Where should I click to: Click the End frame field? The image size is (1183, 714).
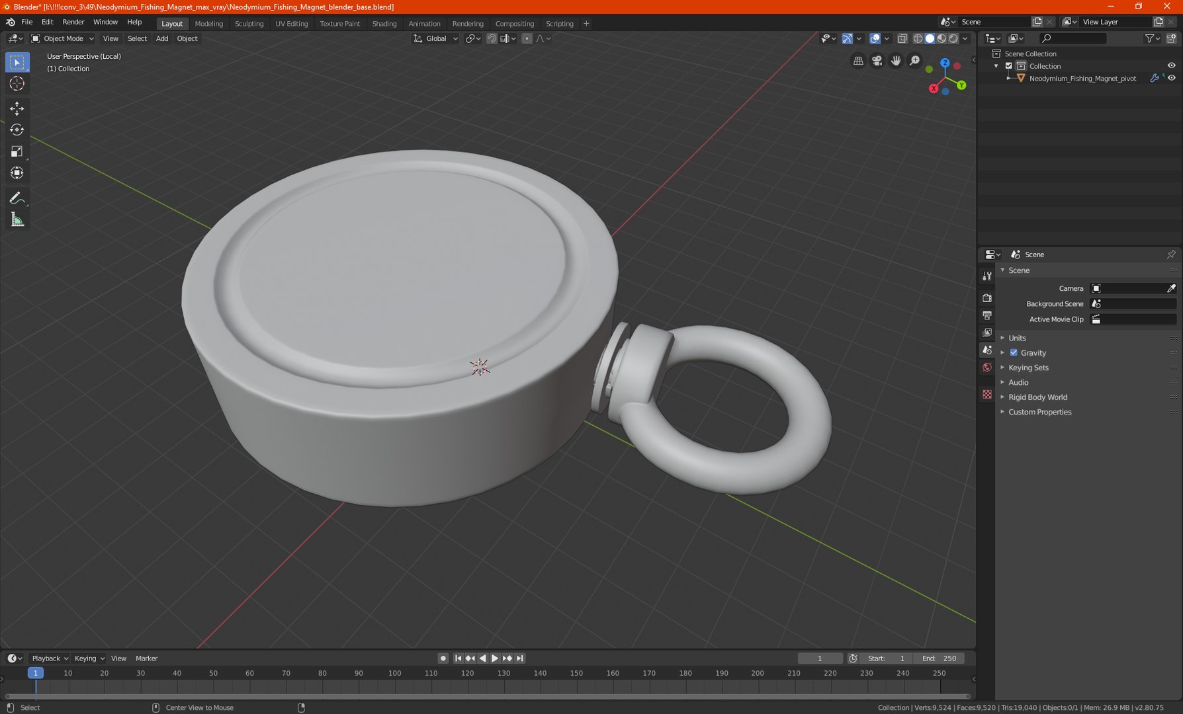[x=940, y=658]
